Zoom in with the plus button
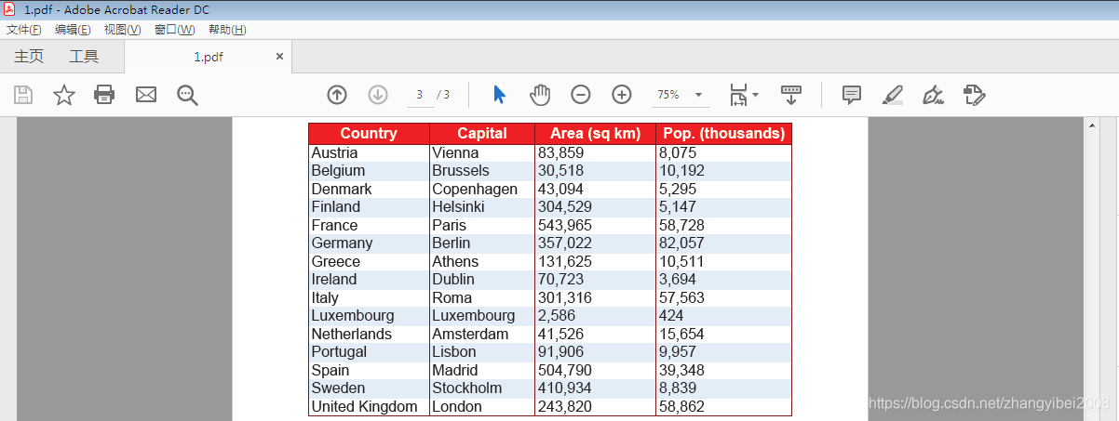This screenshot has width=1119, height=421. (622, 95)
